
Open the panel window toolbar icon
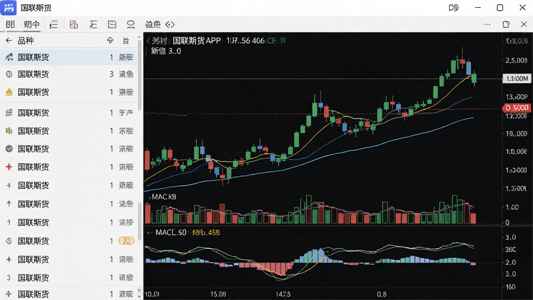click(x=112, y=24)
